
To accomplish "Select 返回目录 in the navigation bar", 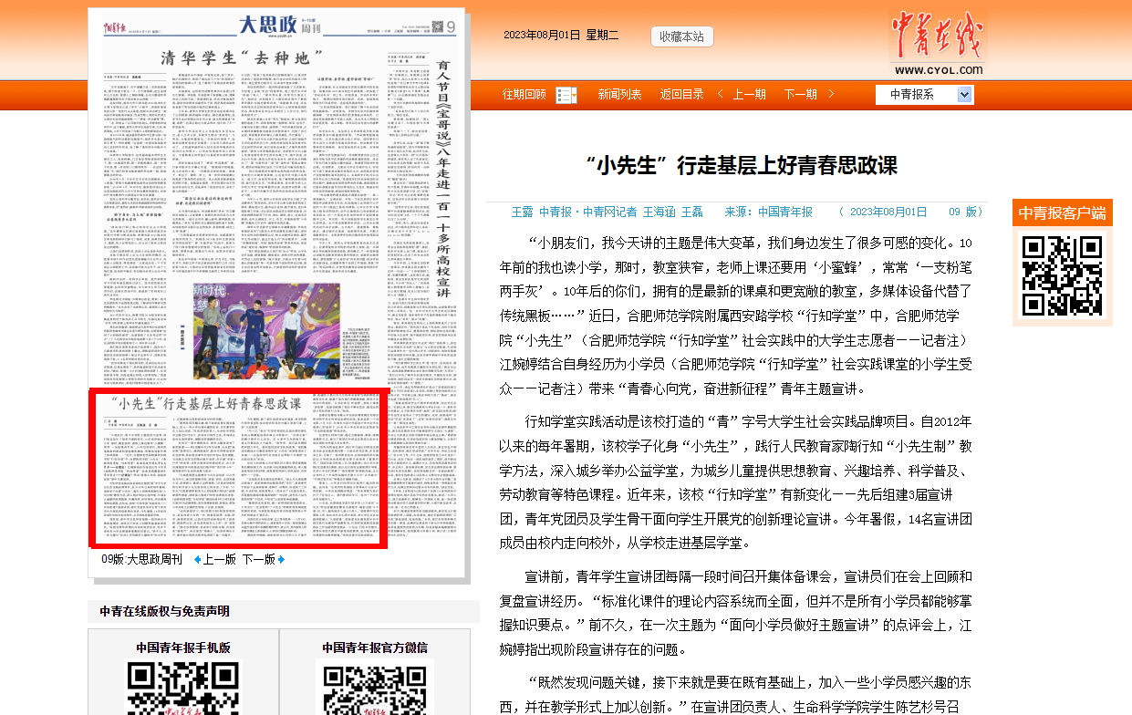I will pos(681,95).
